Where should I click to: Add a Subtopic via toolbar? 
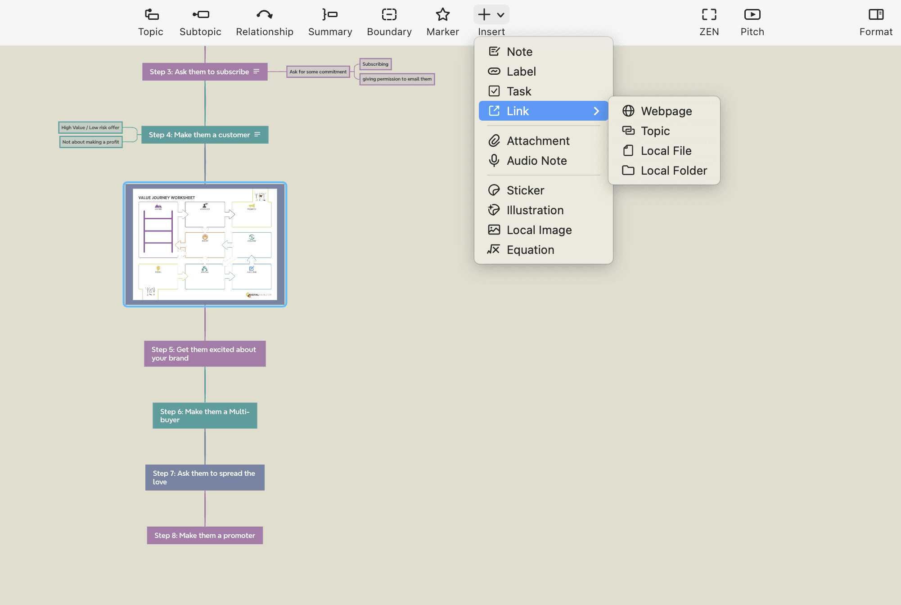coord(200,22)
